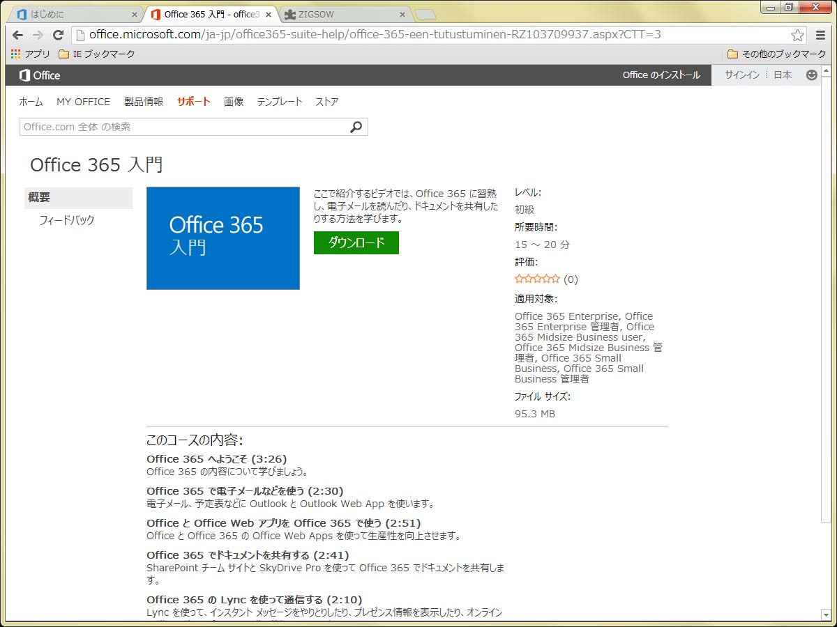Click the browser forward arrow

pos(38,35)
